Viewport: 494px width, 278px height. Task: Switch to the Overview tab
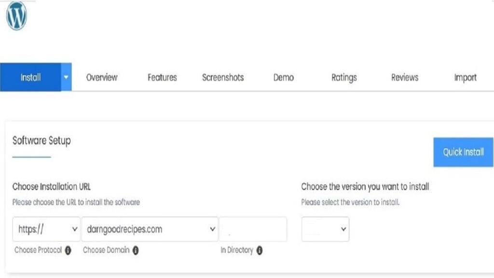[102, 77]
